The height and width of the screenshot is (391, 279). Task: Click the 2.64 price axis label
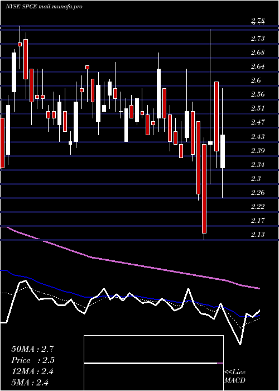[258, 66]
